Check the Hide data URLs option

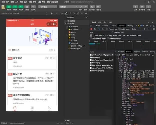(112, 32)
